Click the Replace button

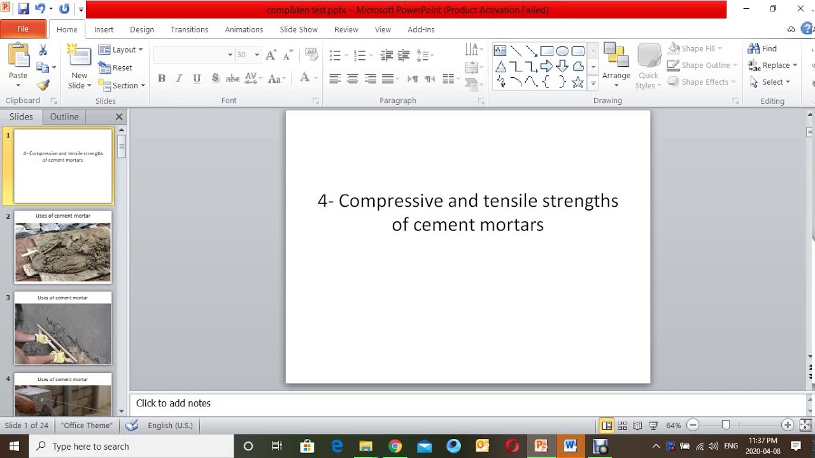point(772,65)
